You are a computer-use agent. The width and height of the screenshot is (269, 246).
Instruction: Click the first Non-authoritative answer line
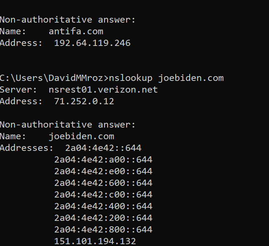coord(68,20)
